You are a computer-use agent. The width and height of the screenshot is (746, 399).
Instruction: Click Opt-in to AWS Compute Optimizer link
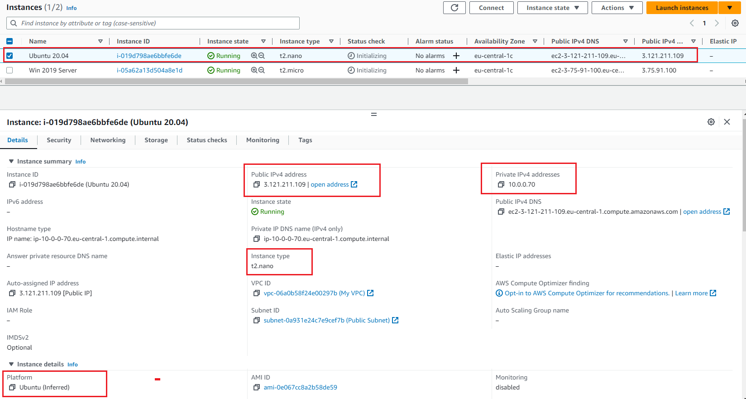[587, 293]
